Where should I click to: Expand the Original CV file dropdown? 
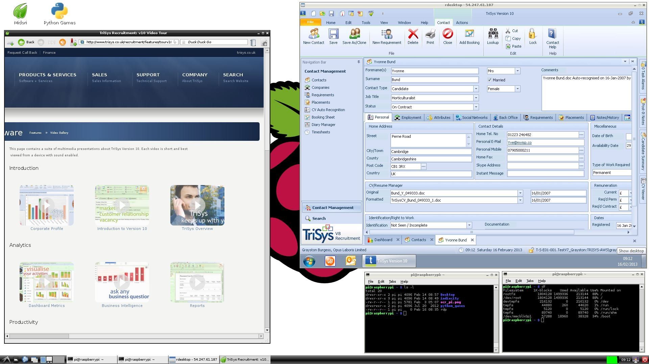[520, 193]
